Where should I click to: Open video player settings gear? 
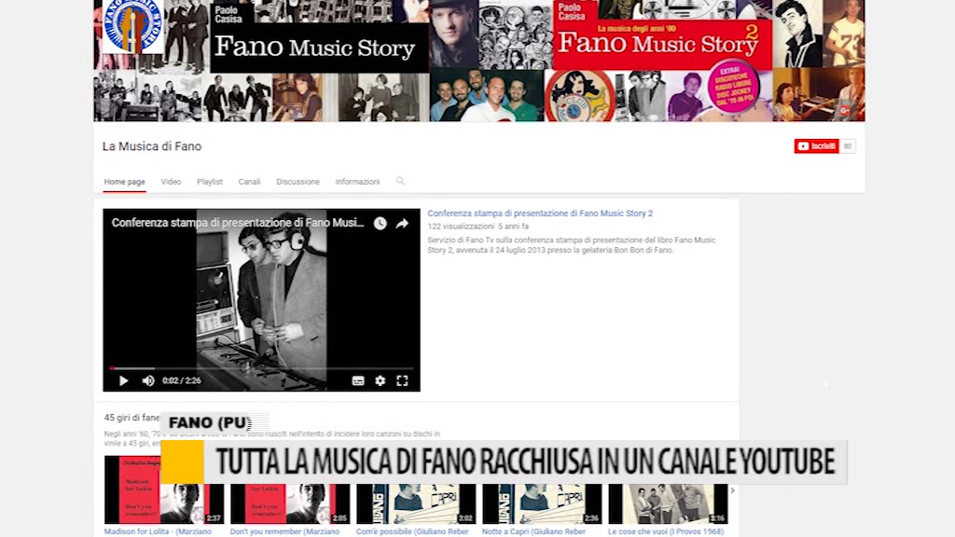pos(381,380)
